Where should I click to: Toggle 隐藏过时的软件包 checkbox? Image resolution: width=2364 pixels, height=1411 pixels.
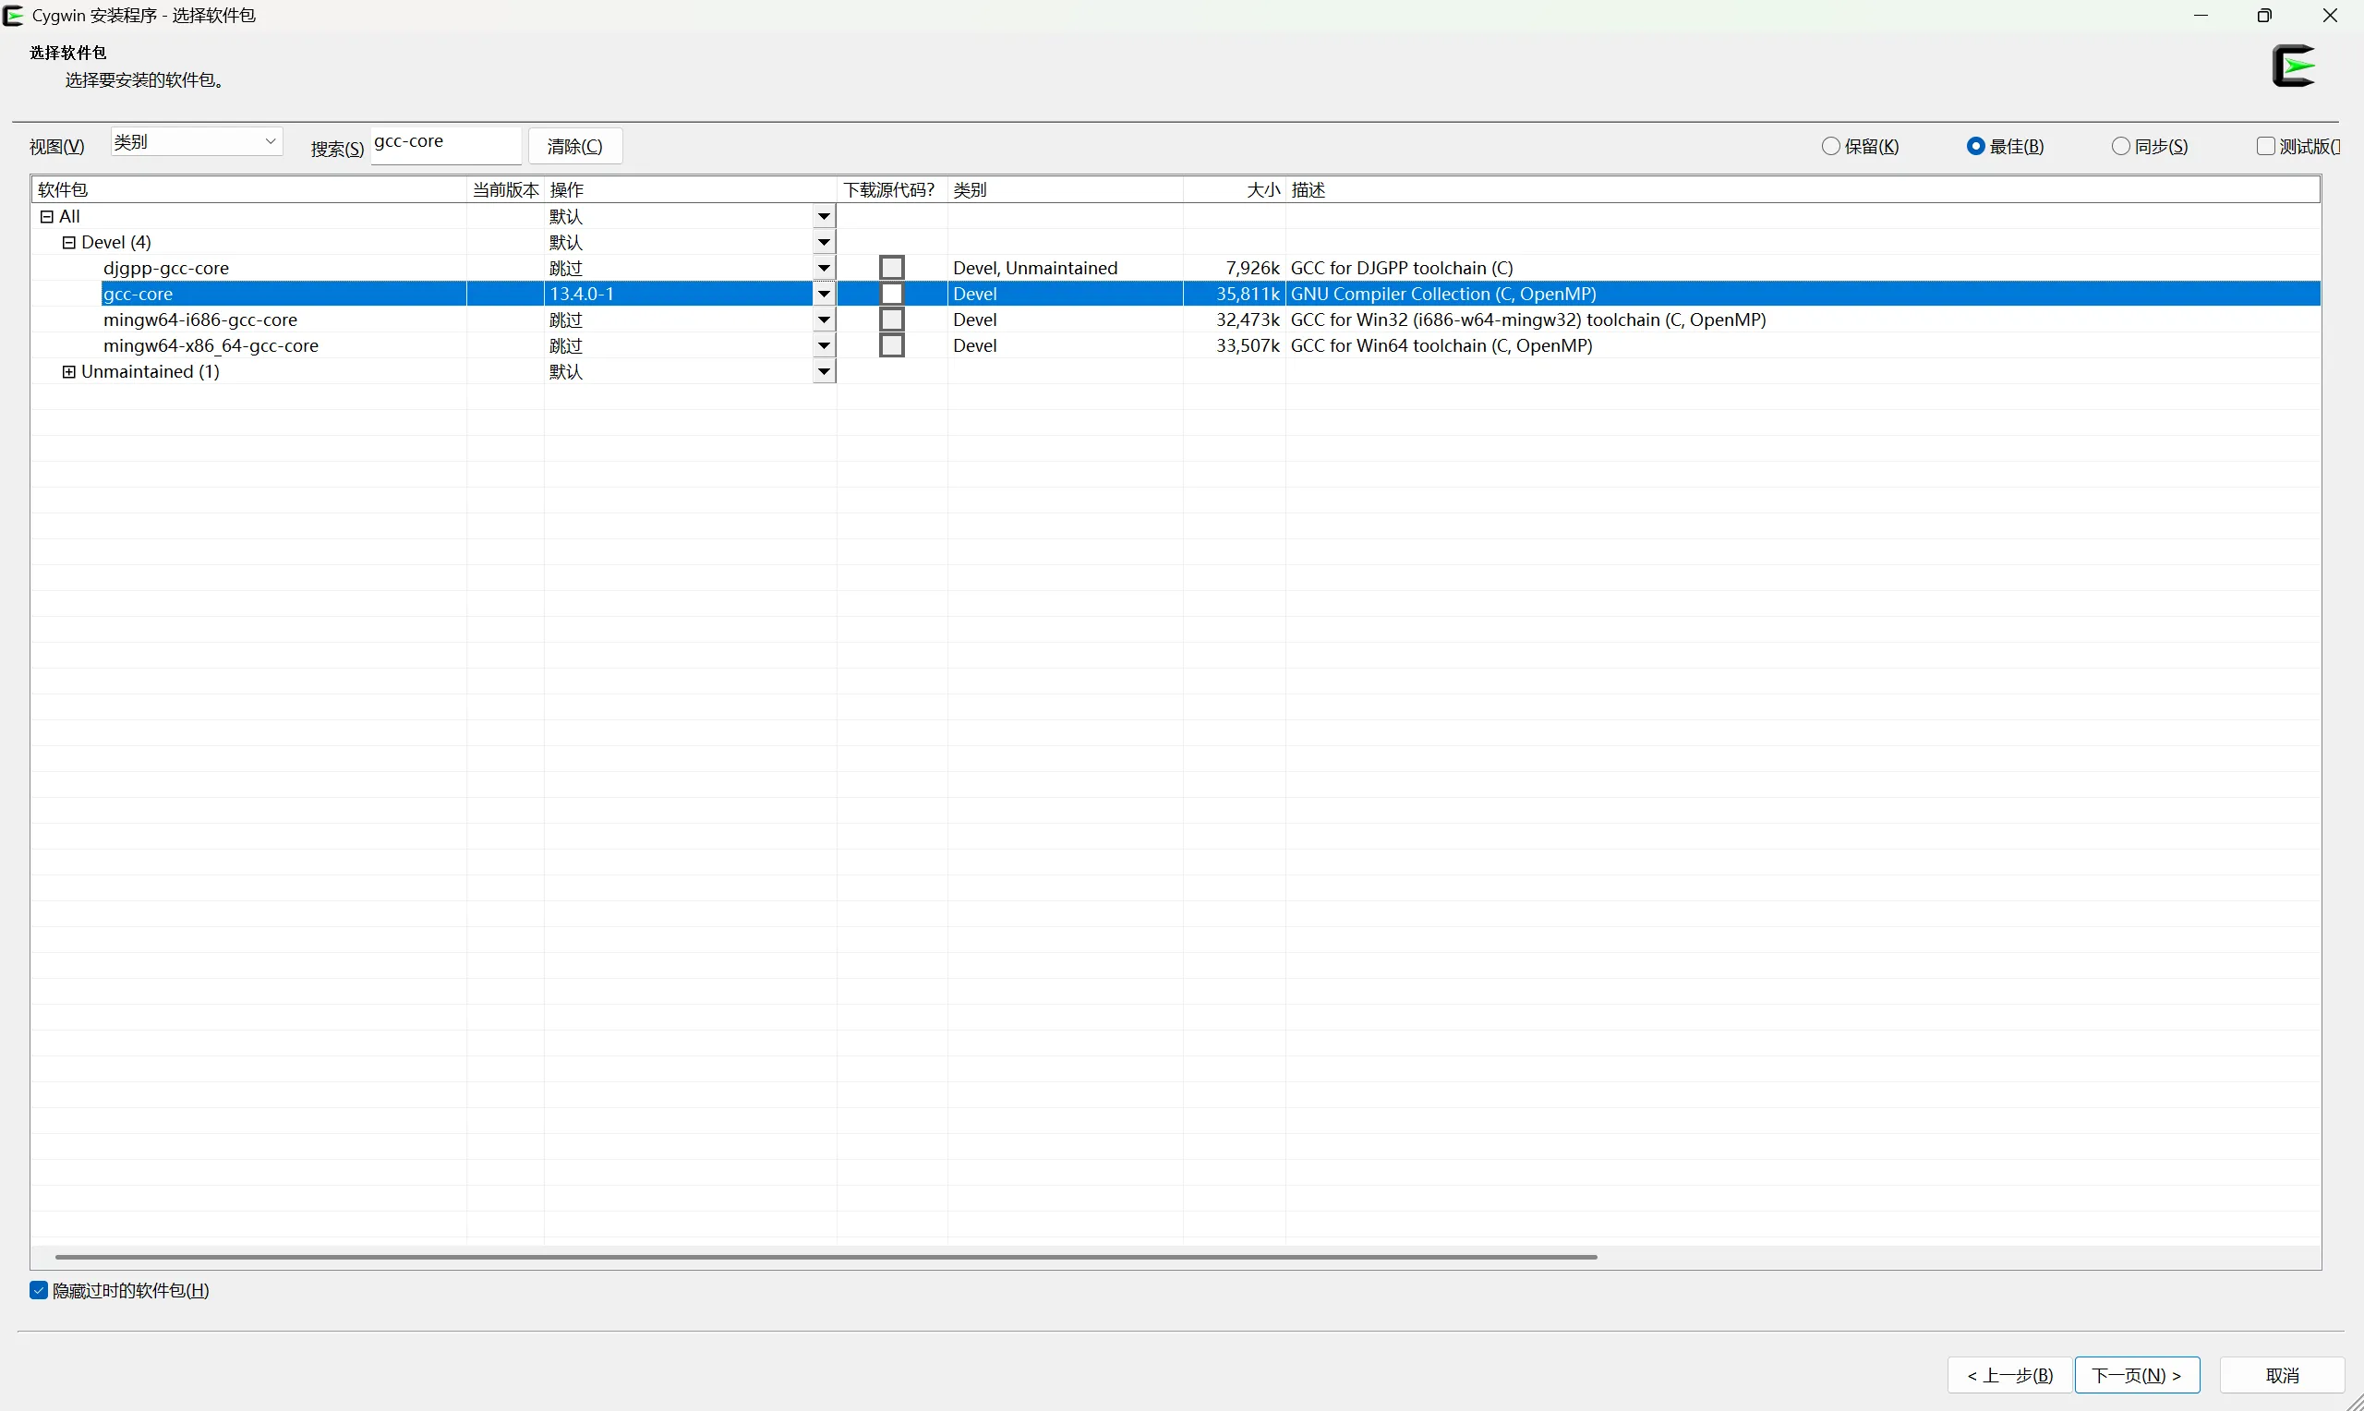39,1290
